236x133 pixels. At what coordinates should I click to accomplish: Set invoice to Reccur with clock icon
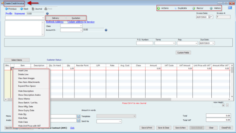click(x=198, y=8)
